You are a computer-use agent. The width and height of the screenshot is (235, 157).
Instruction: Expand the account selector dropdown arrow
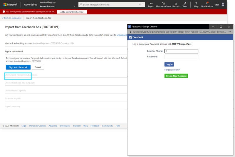(75, 6)
